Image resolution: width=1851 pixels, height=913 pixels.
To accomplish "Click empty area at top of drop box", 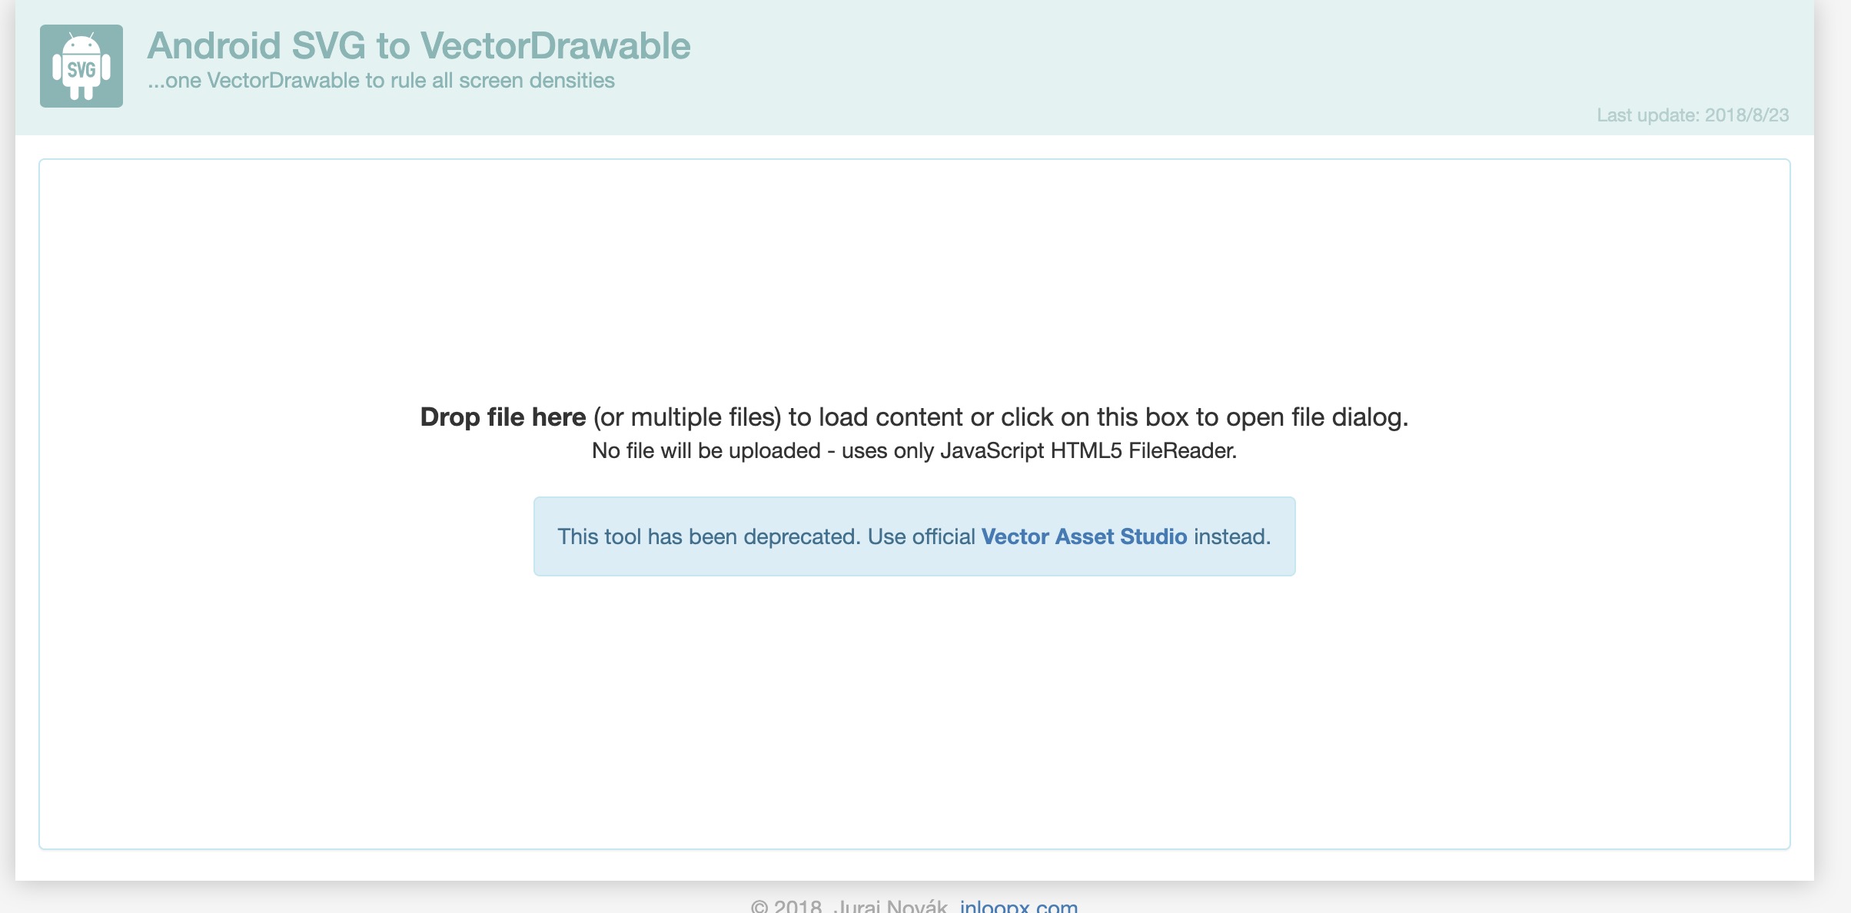I will [x=914, y=246].
